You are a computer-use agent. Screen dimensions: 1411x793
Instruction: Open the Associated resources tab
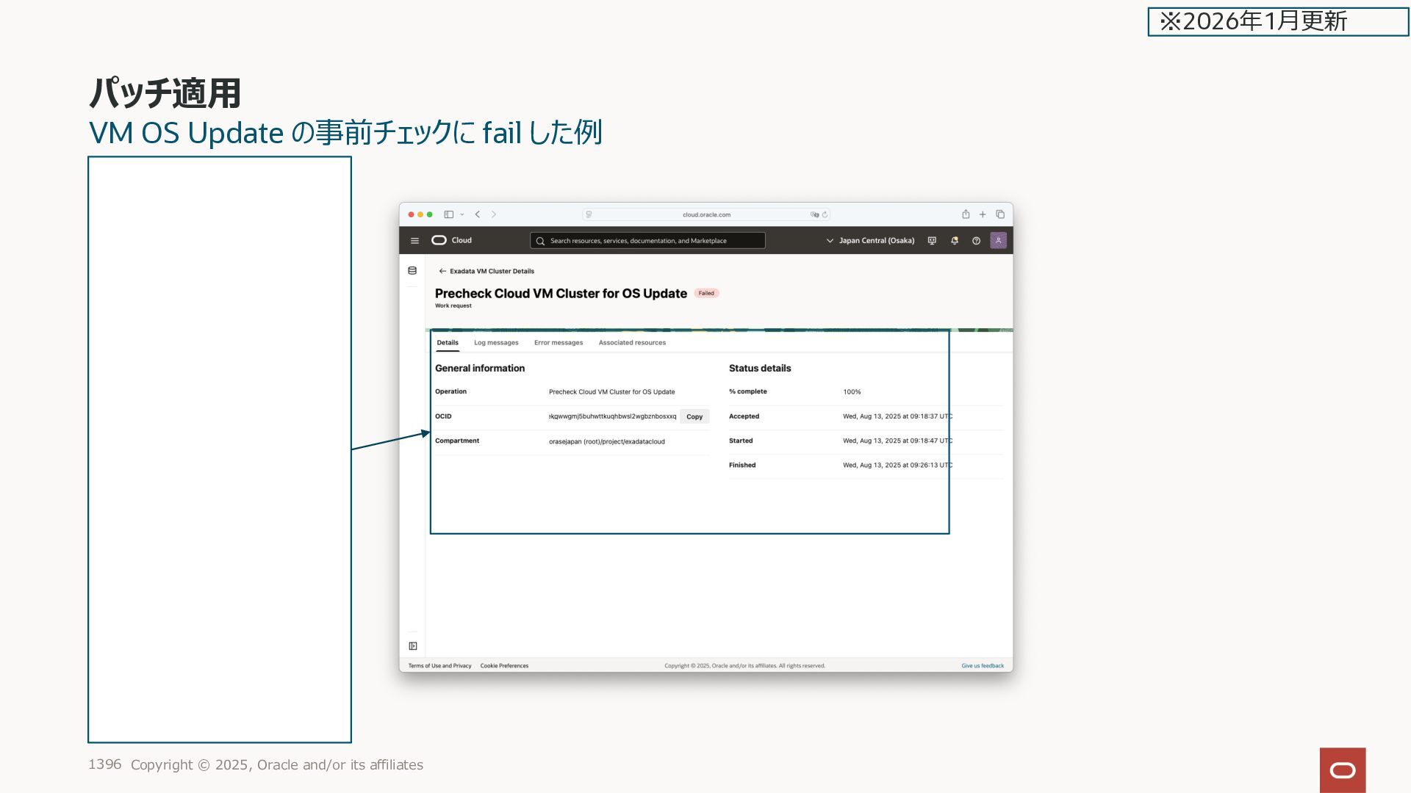pyautogui.click(x=632, y=343)
